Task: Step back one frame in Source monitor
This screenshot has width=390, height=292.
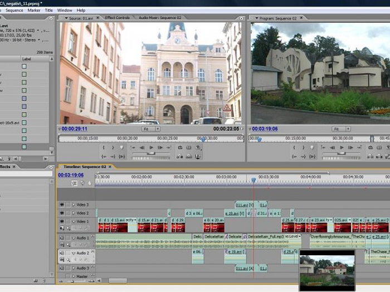Action: tap(142, 148)
